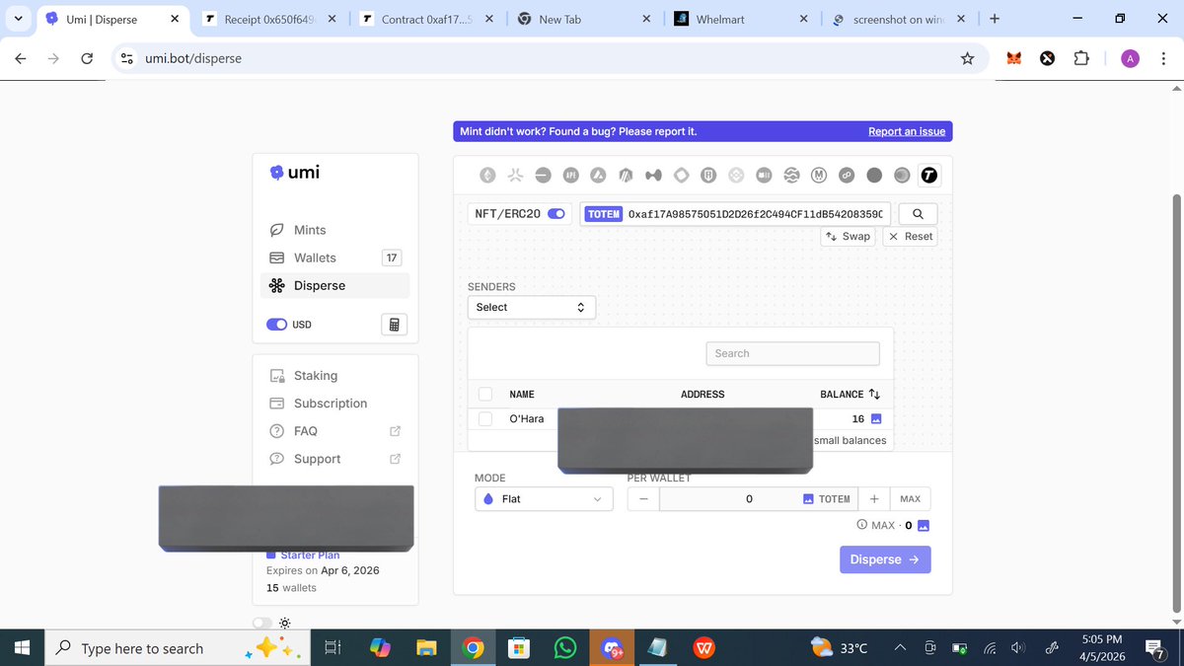Bookmark this page with the star icon
The height and width of the screenshot is (666, 1184).
point(967,58)
